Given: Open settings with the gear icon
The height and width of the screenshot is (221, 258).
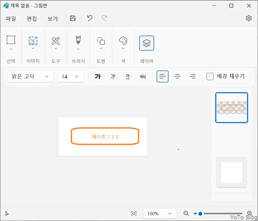Looking at the screenshot, I should [249, 18].
